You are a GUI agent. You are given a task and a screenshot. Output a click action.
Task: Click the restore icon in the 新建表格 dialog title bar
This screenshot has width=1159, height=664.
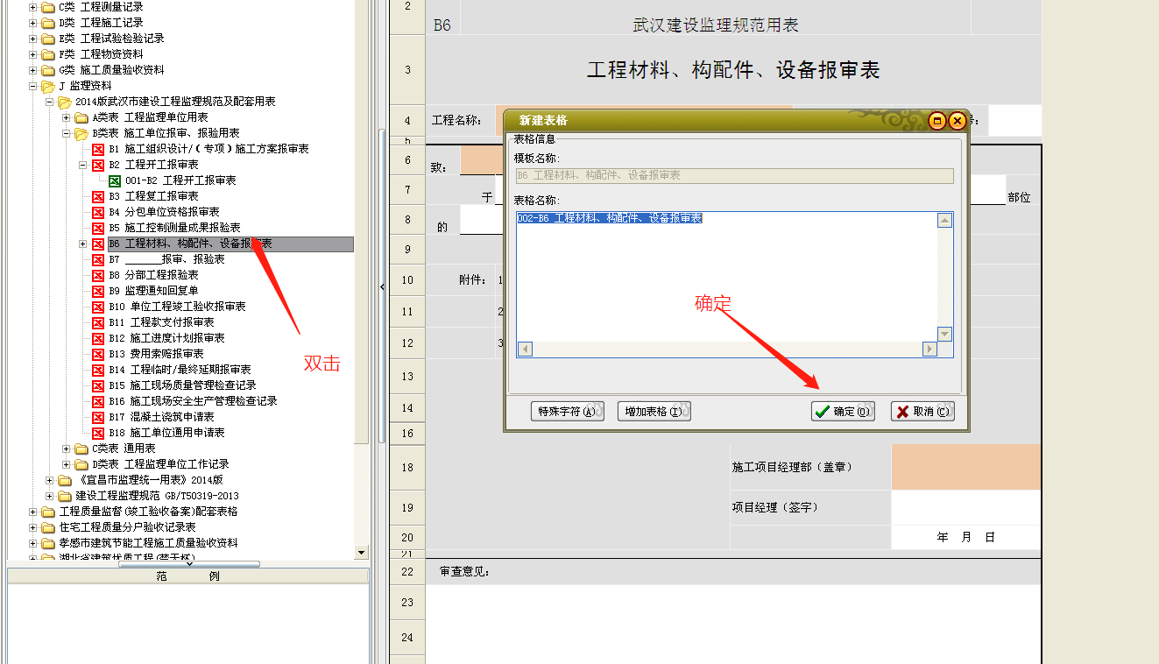tap(936, 121)
